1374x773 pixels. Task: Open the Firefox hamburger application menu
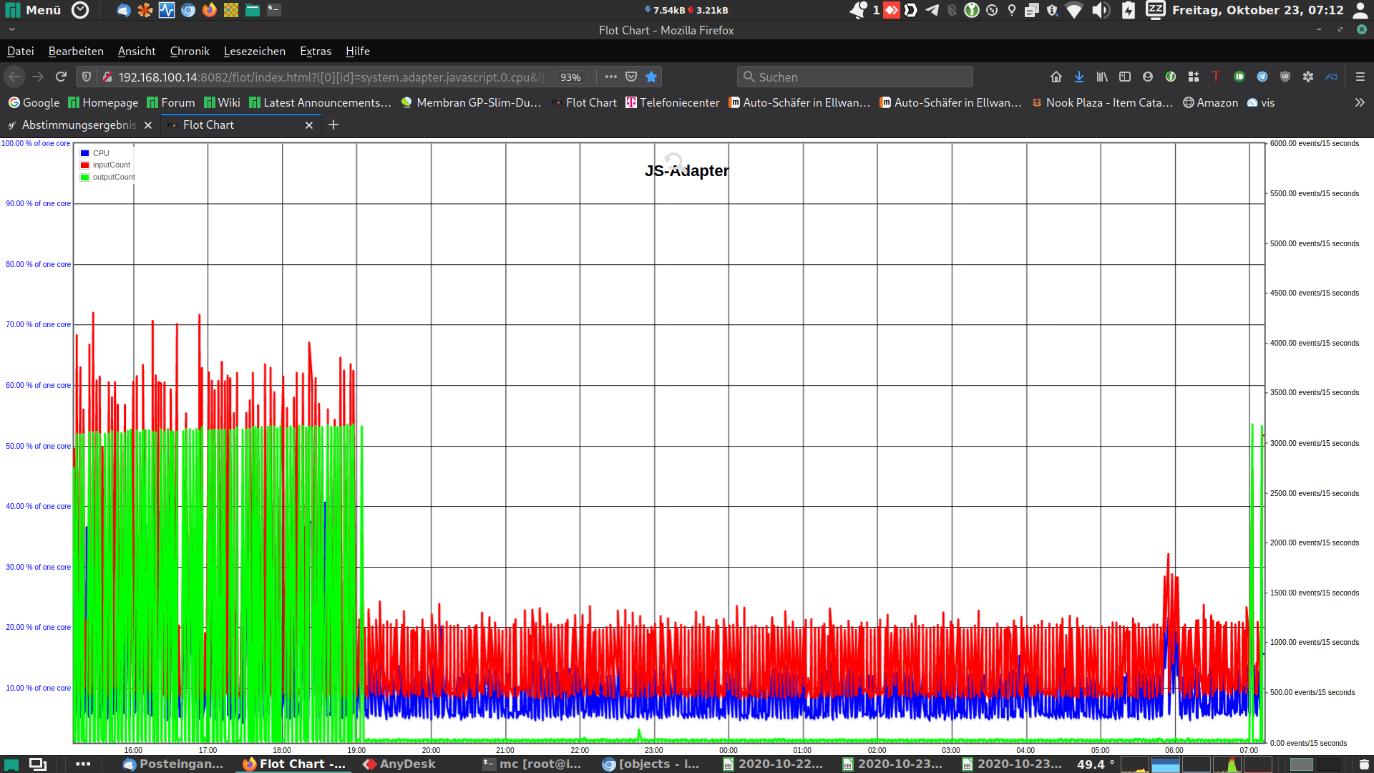(x=1360, y=77)
